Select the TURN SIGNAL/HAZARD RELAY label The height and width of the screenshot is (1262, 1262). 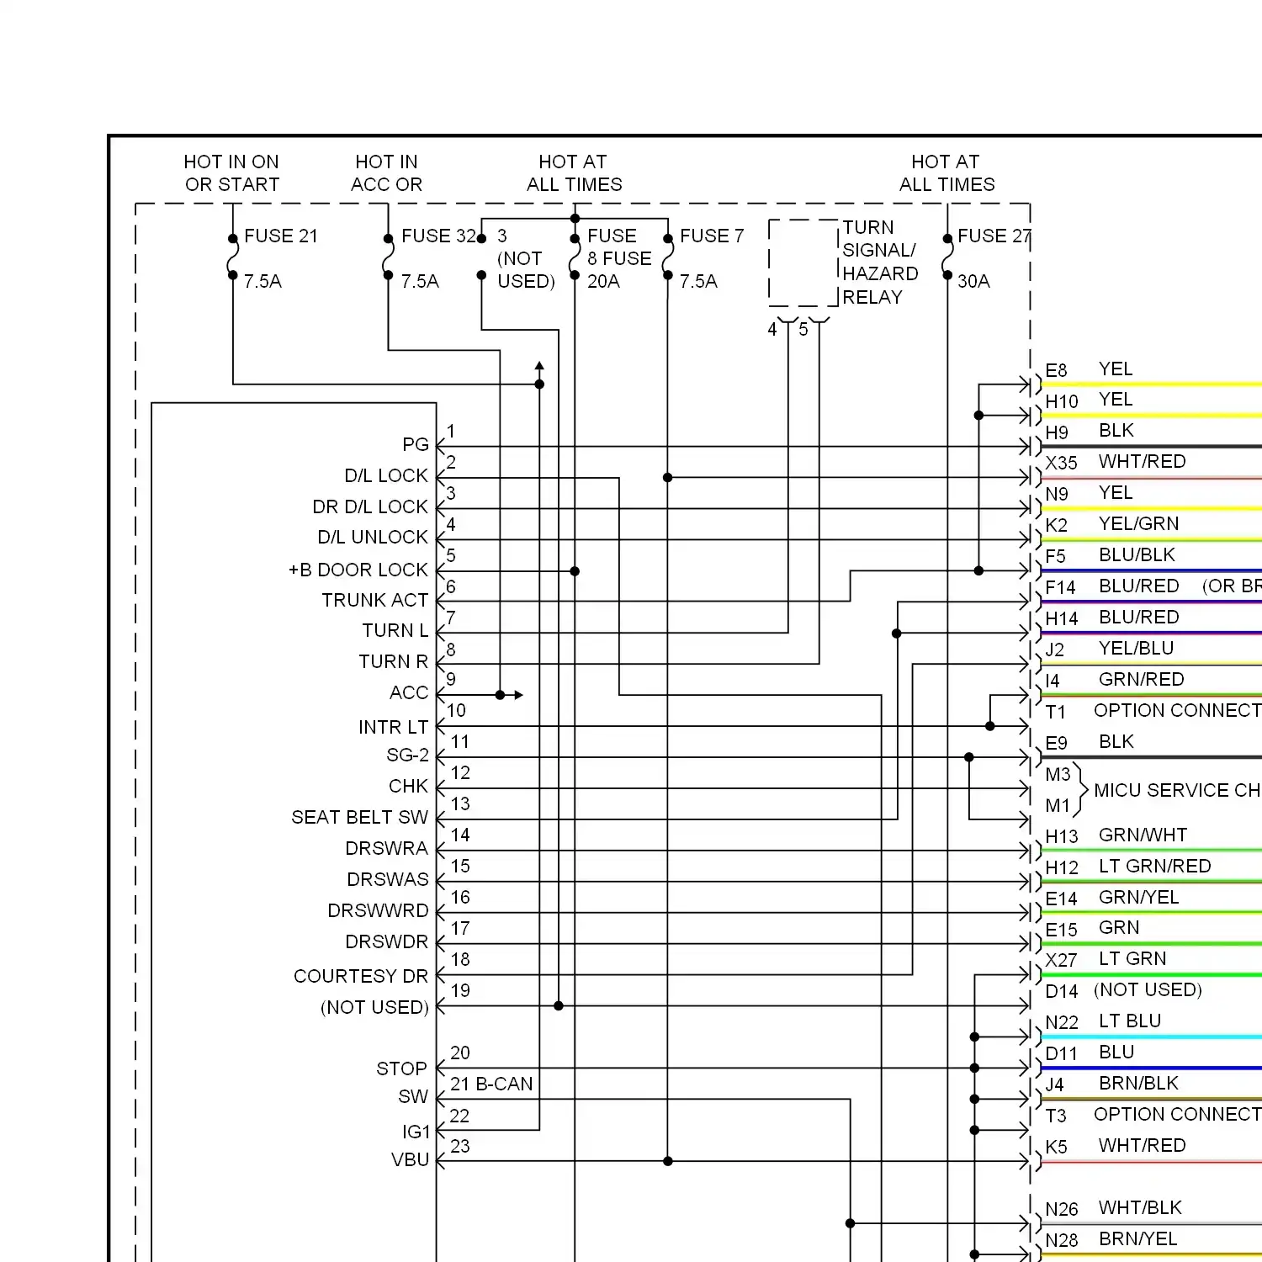click(x=880, y=262)
